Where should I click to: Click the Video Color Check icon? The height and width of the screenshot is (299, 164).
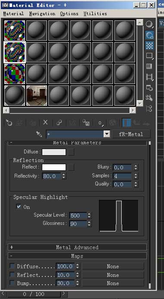coord(149,66)
